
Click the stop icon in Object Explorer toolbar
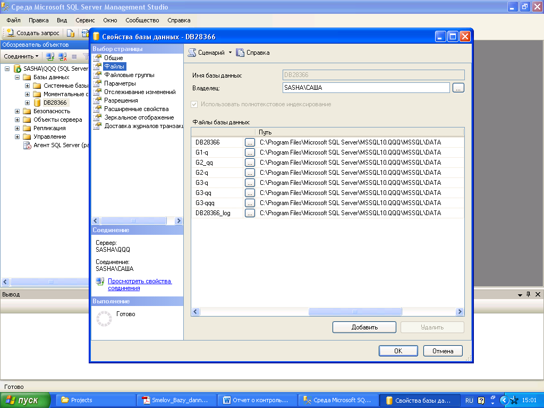coord(74,56)
